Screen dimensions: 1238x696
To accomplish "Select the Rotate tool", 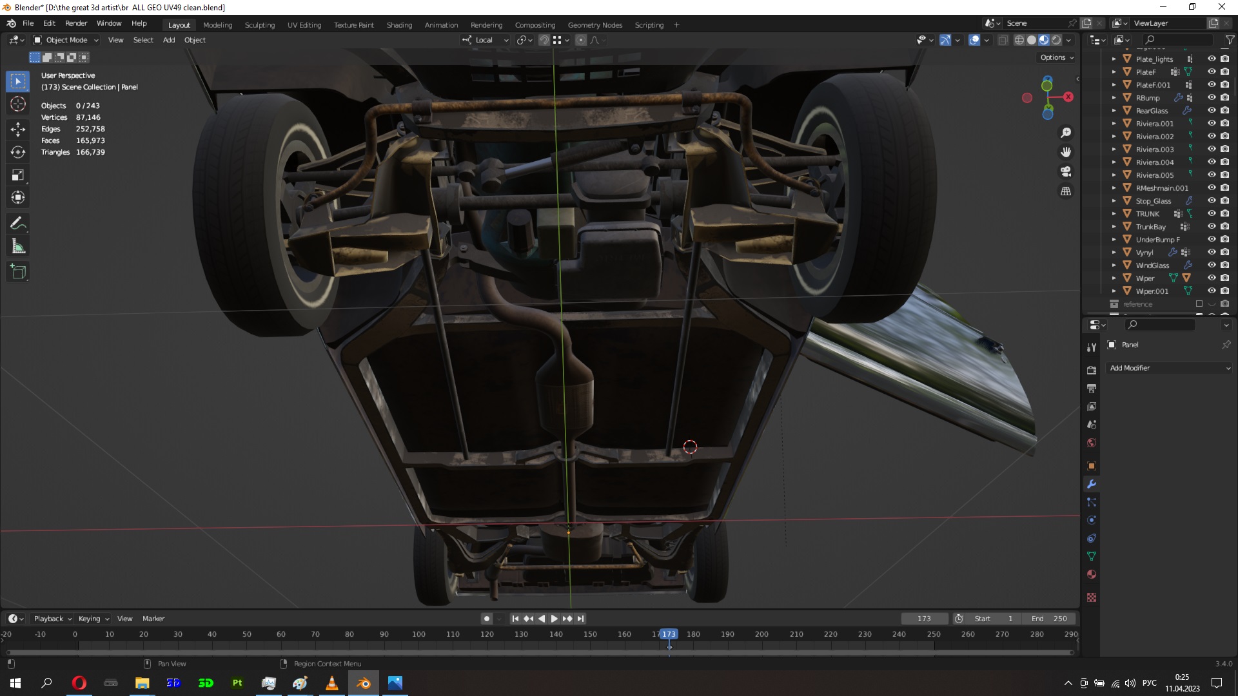I will [x=18, y=152].
